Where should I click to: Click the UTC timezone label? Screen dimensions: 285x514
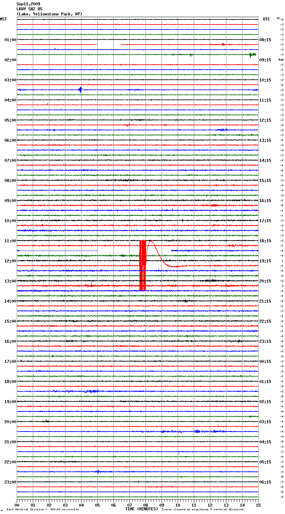pyautogui.click(x=267, y=19)
